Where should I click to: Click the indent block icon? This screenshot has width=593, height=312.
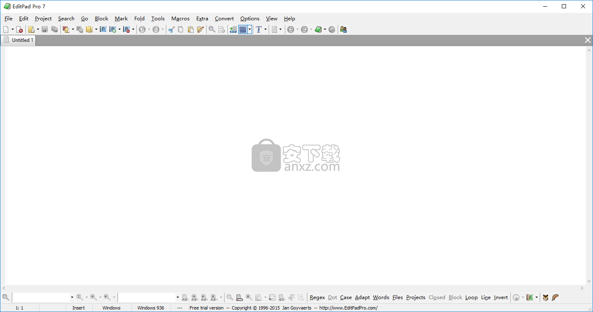233,29
